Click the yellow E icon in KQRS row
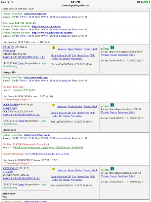The height and width of the screenshot is (202, 151). click(54, 105)
